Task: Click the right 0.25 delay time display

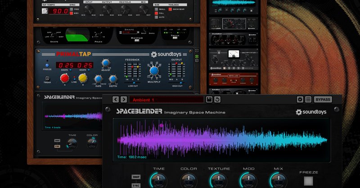Action: pos(84,65)
